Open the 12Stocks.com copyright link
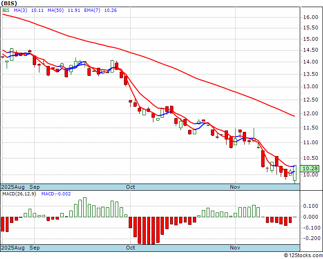 click(x=303, y=255)
